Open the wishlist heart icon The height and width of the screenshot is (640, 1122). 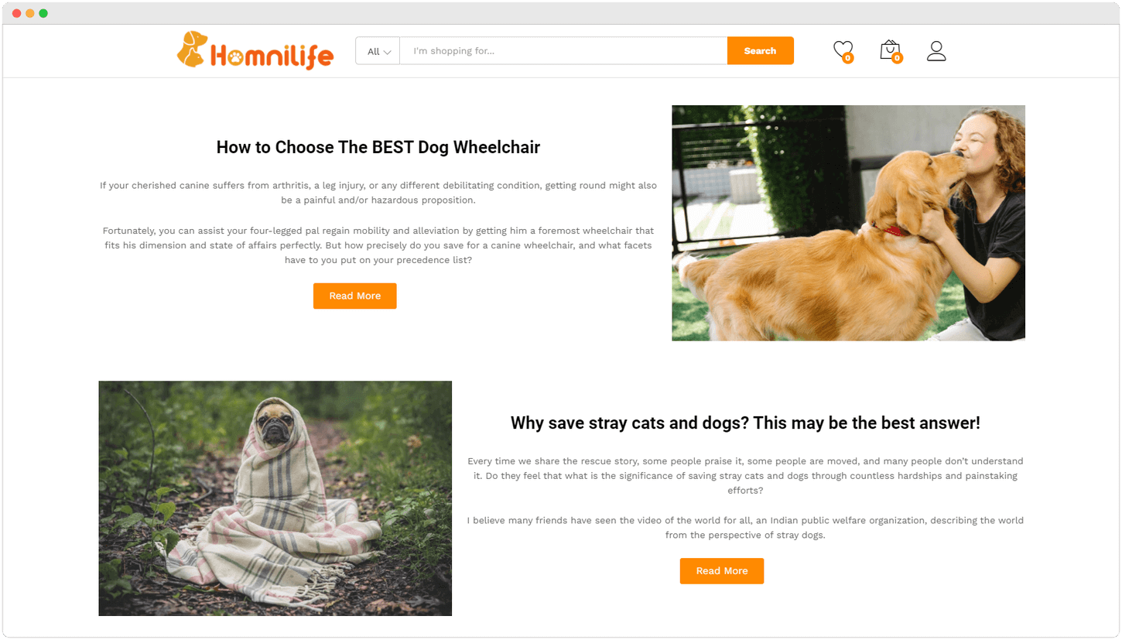pyautogui.click(x=843, y=50)
